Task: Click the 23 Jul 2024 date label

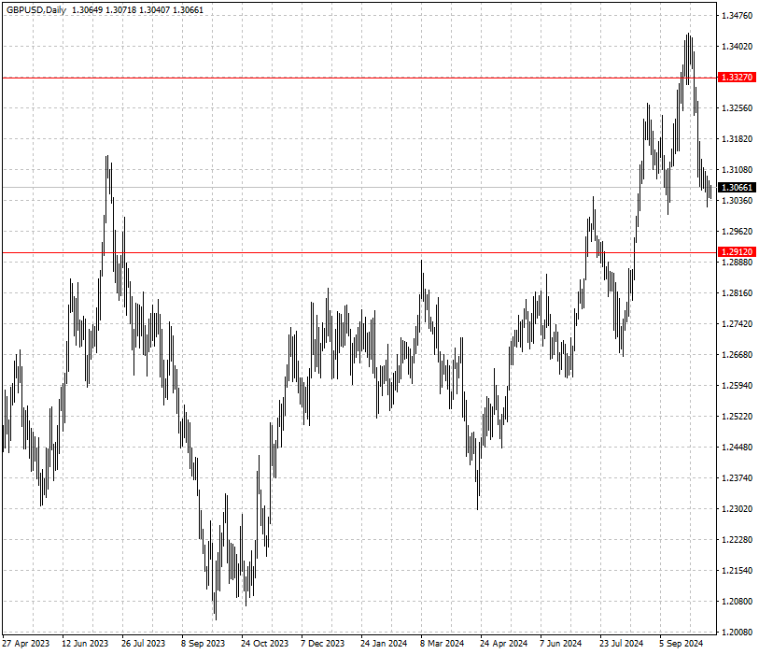Action: (622, 644)
